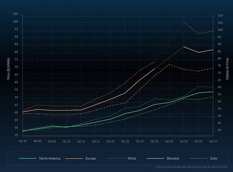Click the 110 tick on the right axis
This screenshot has height=172, width=233.
pyautogui.click(x=220, y=16)
